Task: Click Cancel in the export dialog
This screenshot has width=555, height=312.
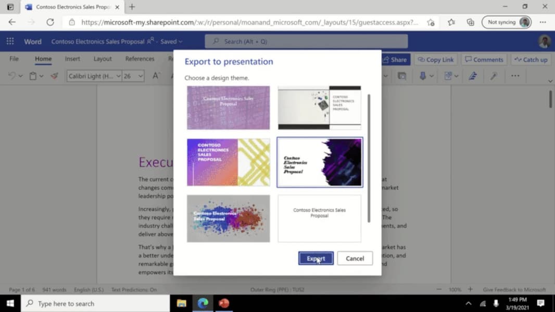Action: coord(355,258)
